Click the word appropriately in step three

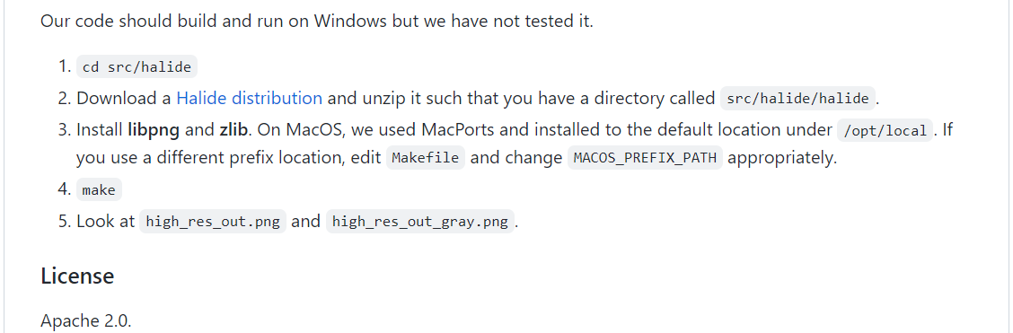click(780, 158)
